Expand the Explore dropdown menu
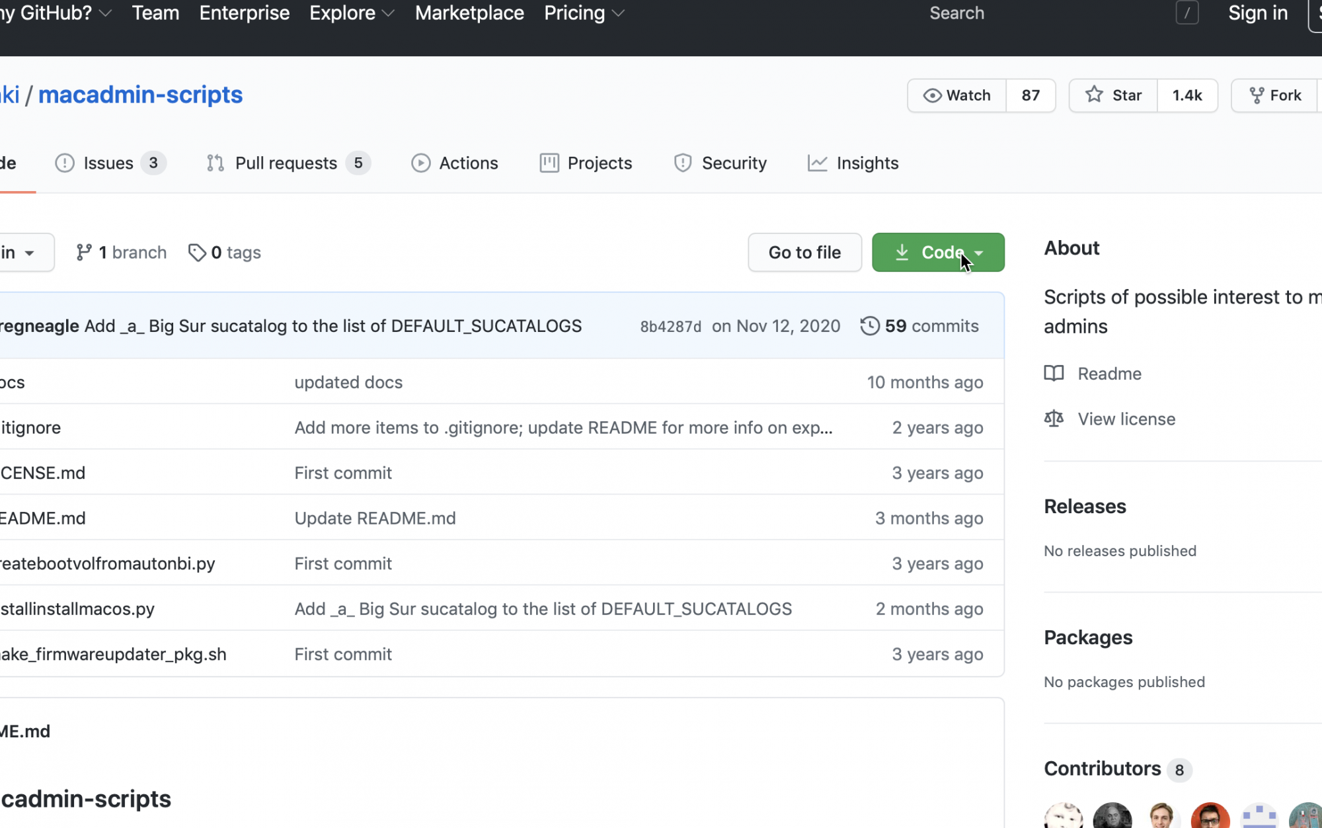Viewport: 1322px width, 828px height. (x=352, y=13)
